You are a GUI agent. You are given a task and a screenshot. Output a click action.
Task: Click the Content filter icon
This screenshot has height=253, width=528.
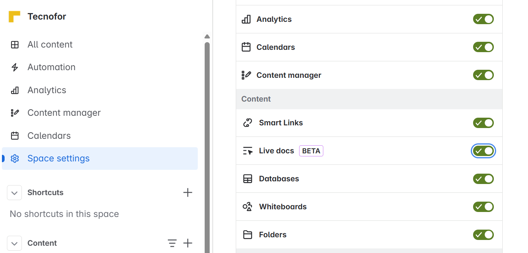172,243
